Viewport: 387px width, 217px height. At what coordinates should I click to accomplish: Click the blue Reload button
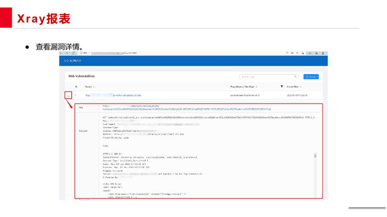click(311, 77)
